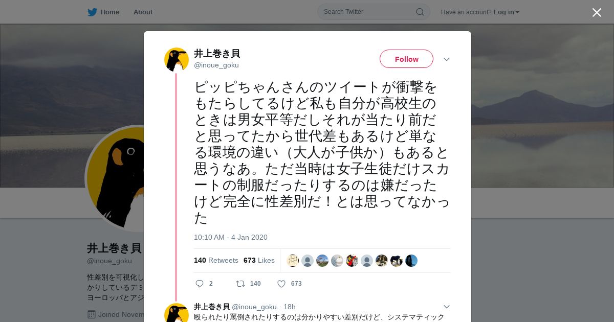Expand options chevron on reply tweet
Image resolution: width=614 pixels, height=322 pixels.
coord(447,307)
